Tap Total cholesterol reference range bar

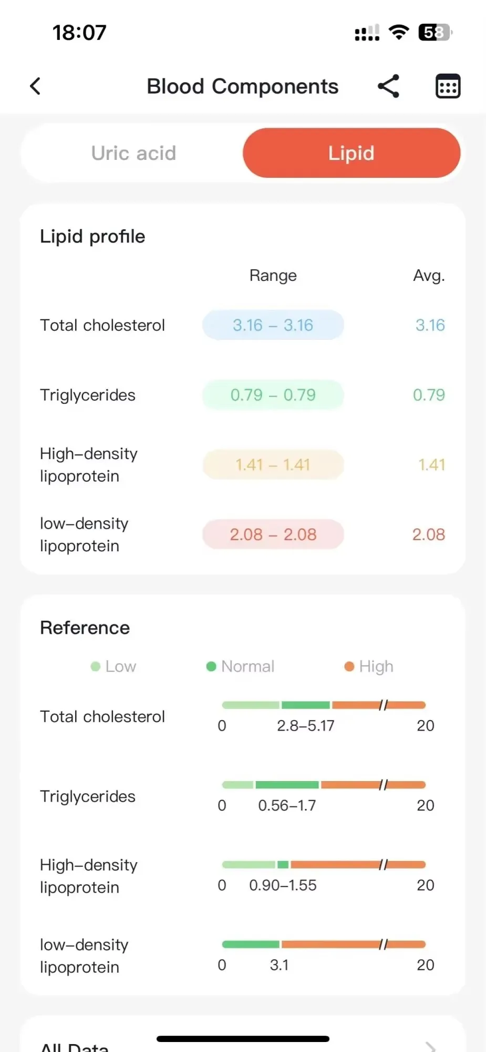324,705
